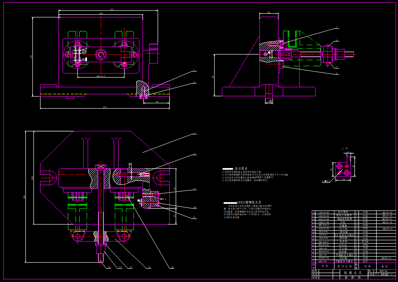
Task: Click the 100±0.1 dimension in front view
Action: (100, 76)
